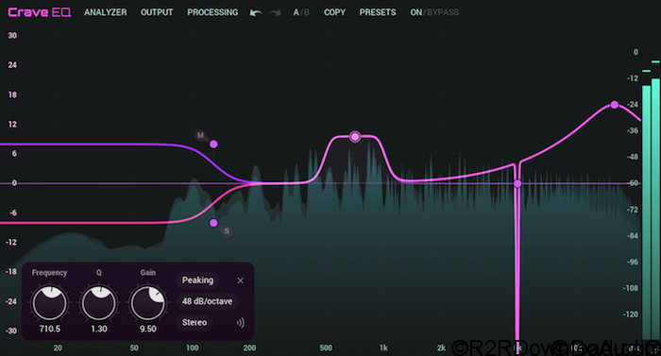Open the PRESETS menu
Screen dimensions: 661x356
click(x=378, y=12)
